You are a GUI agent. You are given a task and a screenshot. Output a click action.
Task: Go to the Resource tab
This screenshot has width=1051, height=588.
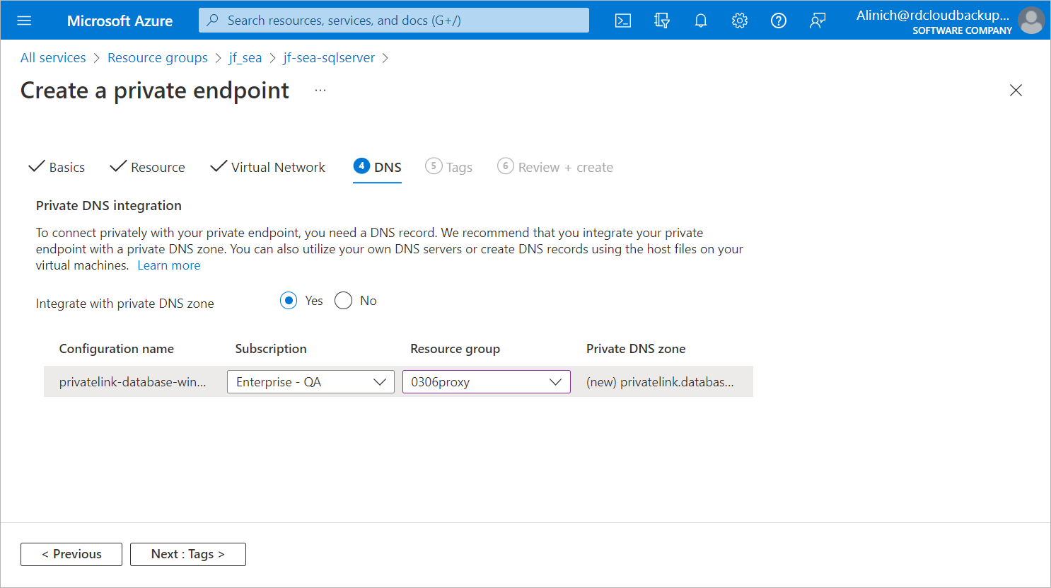point(147,167)
